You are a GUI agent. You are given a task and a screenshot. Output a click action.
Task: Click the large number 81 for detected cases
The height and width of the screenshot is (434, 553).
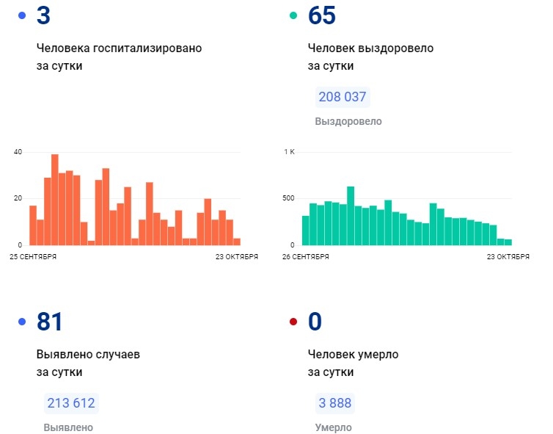coord(50,322)
